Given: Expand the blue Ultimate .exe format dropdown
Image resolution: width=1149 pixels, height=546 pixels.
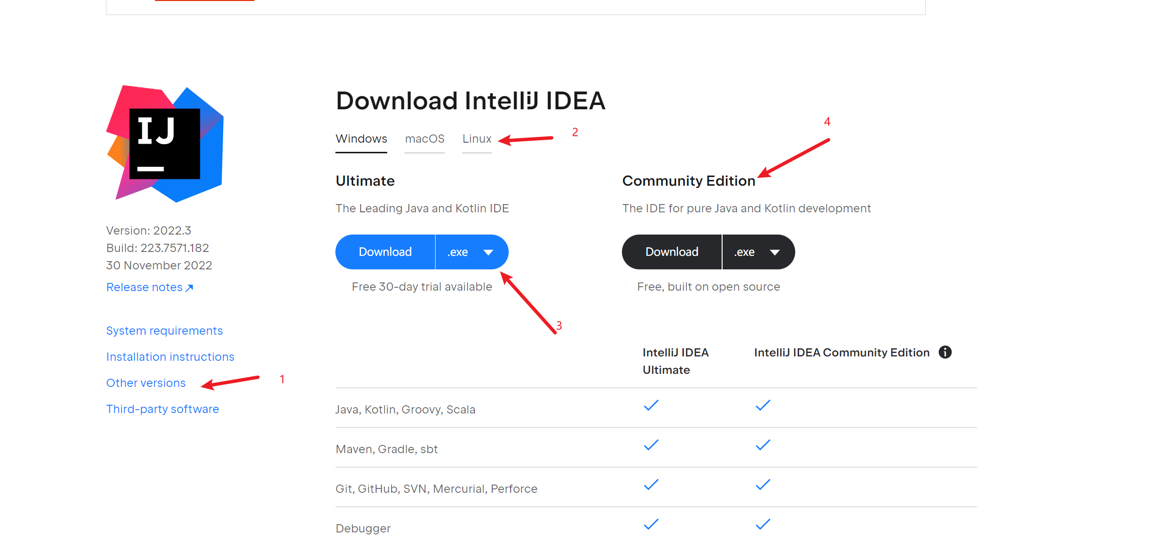Looking at the screenshot, I should click(x=471, y=252).
